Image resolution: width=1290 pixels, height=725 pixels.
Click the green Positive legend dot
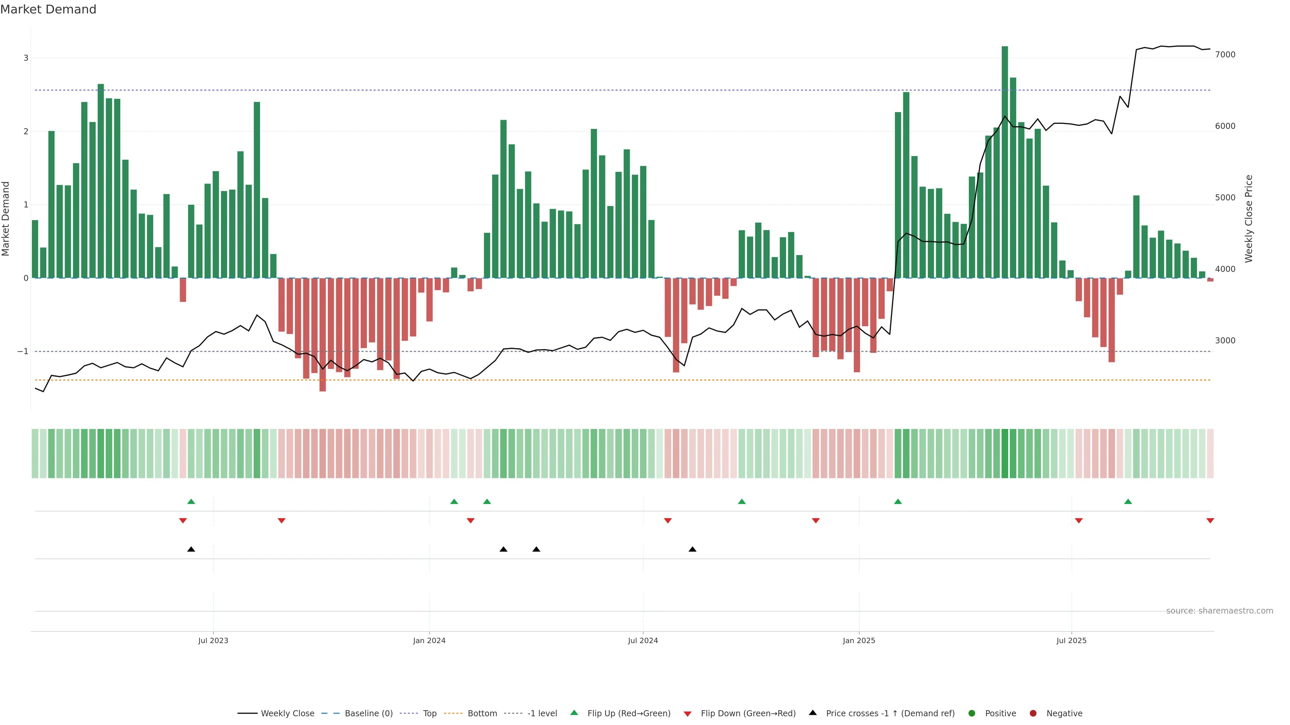coord(972,713)
